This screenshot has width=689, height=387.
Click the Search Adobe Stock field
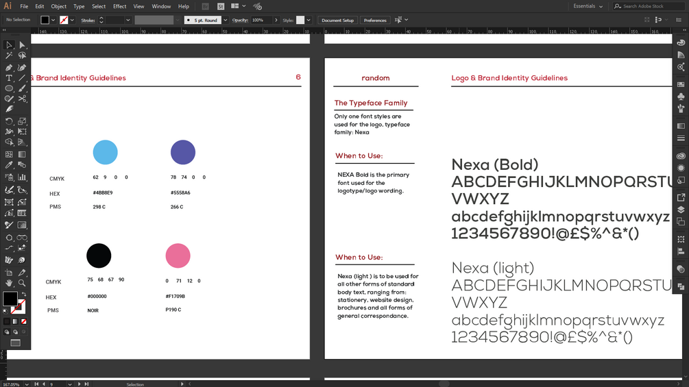(x=649, y=6)
